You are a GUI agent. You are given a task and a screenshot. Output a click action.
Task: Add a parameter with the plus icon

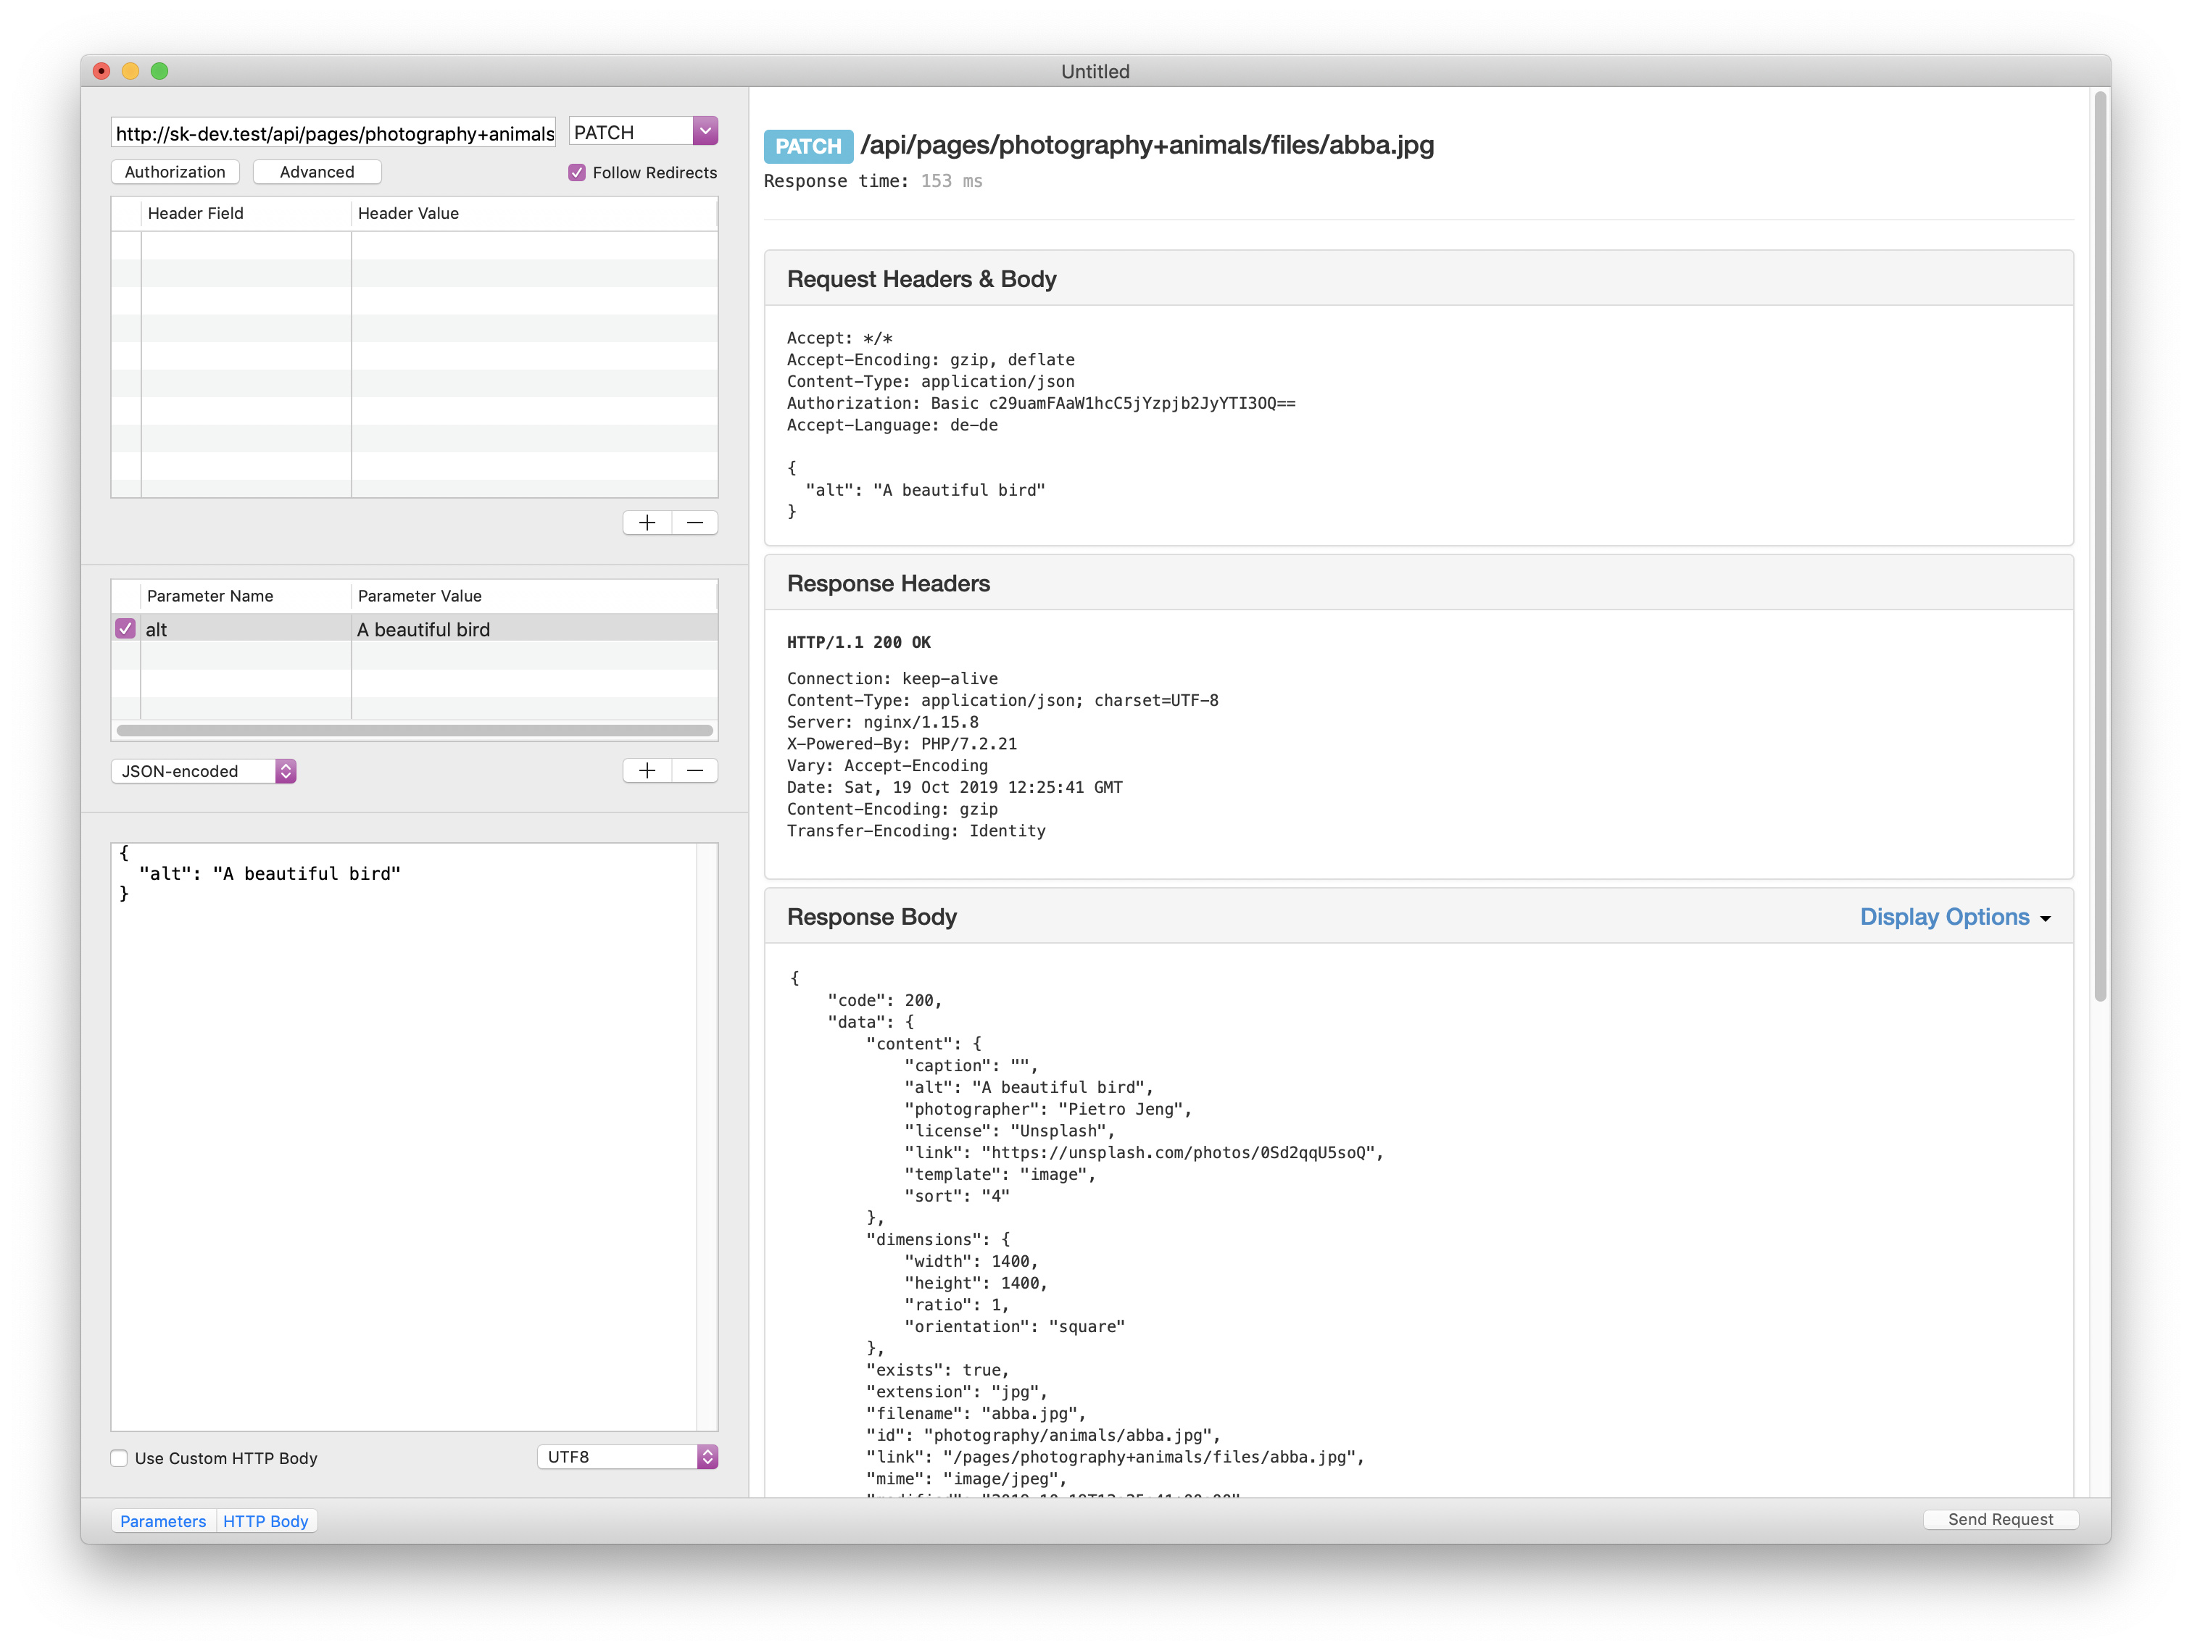click(x=647, y=771)
